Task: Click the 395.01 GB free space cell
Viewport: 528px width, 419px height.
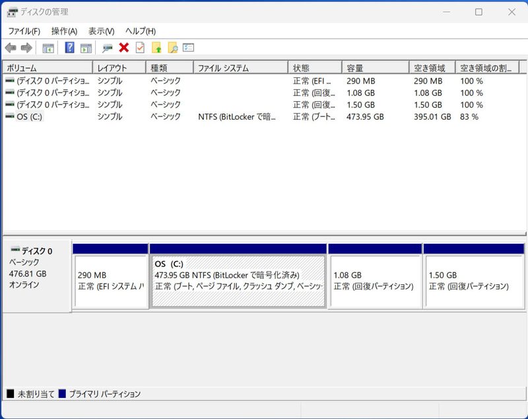Action: tap(432, 116)
